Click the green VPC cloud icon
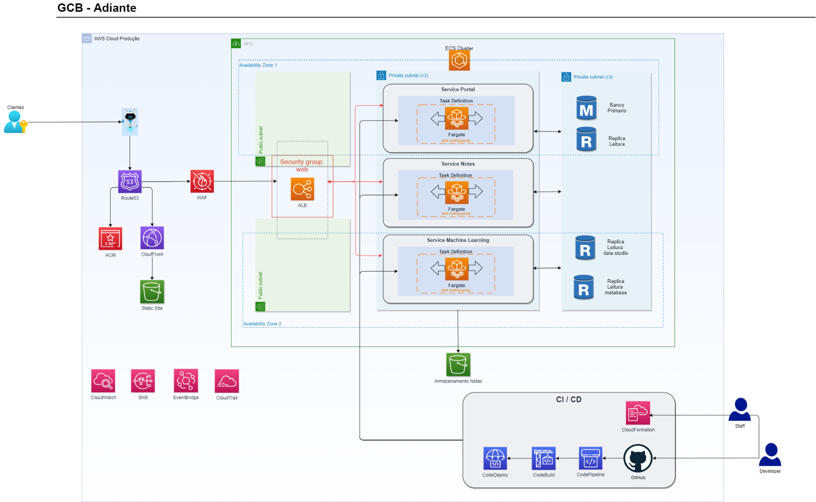 click(x=236, y=44)
